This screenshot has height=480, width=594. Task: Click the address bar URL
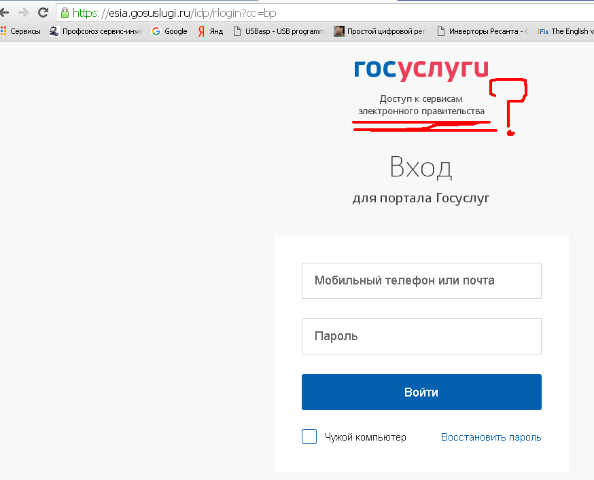click(177, 13)
